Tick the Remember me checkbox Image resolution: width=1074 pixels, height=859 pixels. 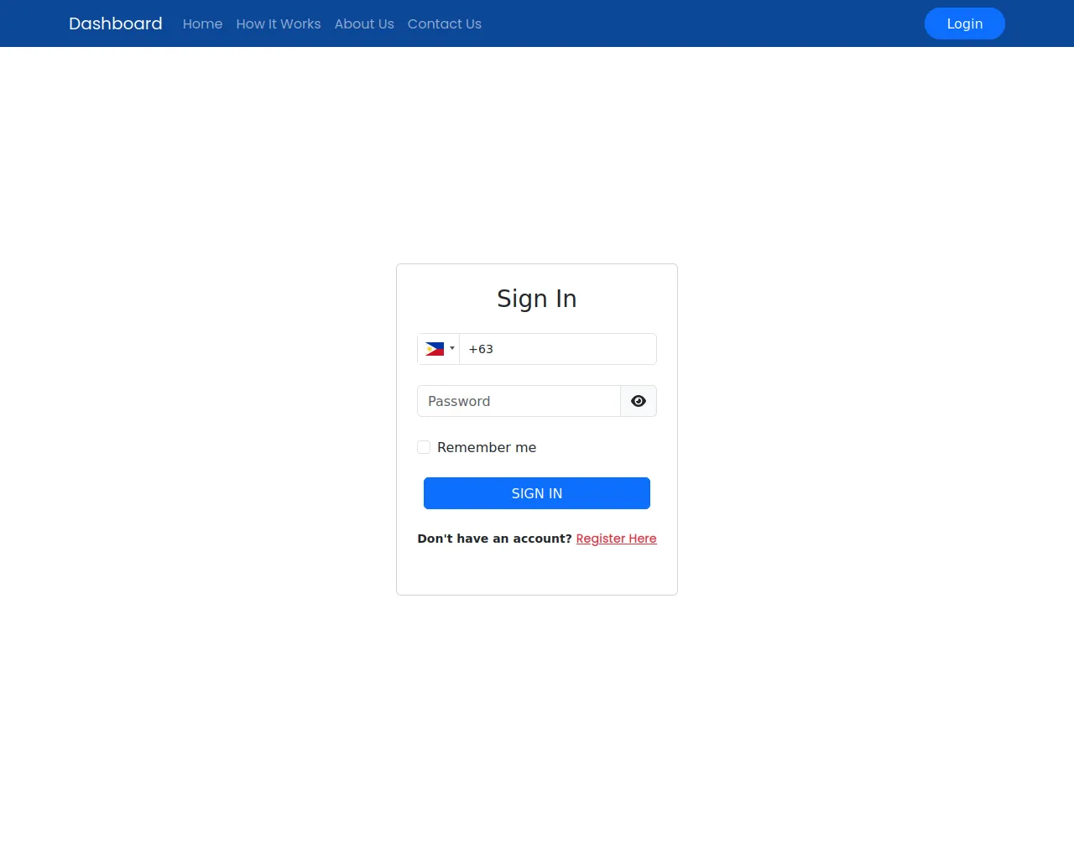(x=424, y=447)
